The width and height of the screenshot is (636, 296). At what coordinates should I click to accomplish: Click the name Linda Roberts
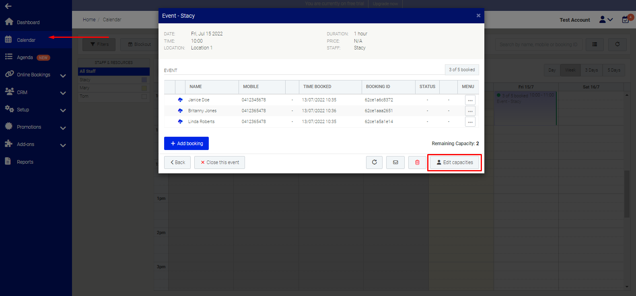(x=202, y=121)
